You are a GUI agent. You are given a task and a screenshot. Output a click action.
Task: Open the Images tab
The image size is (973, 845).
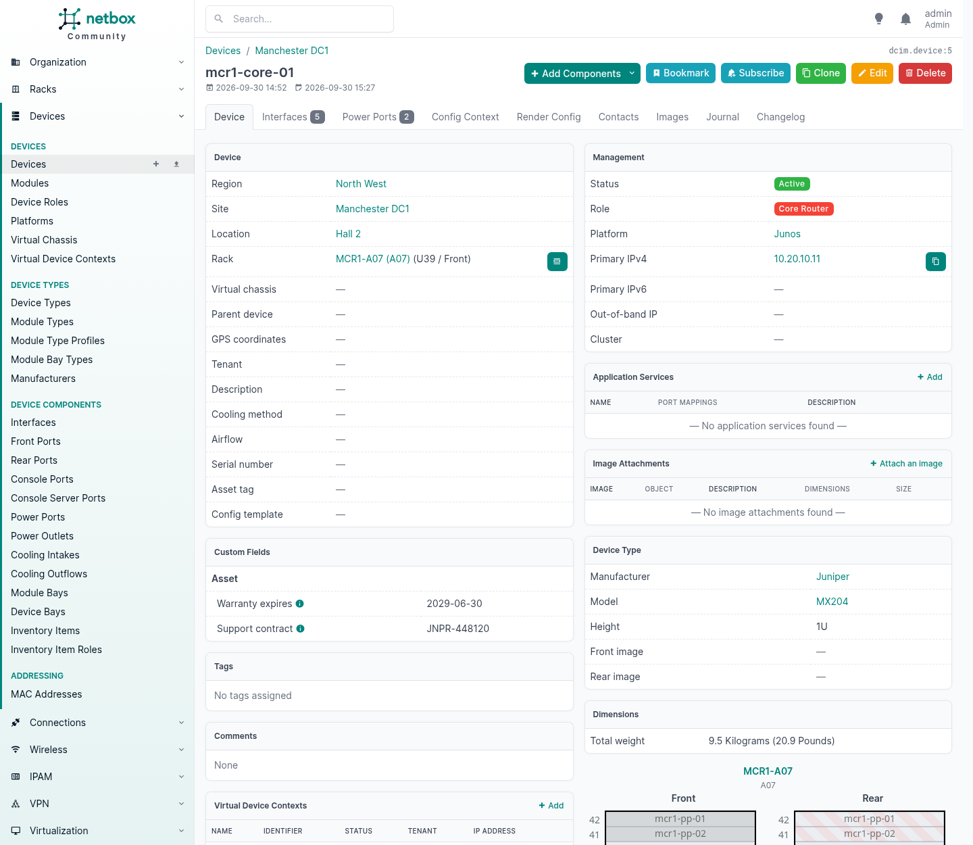[x=672, y=117]
